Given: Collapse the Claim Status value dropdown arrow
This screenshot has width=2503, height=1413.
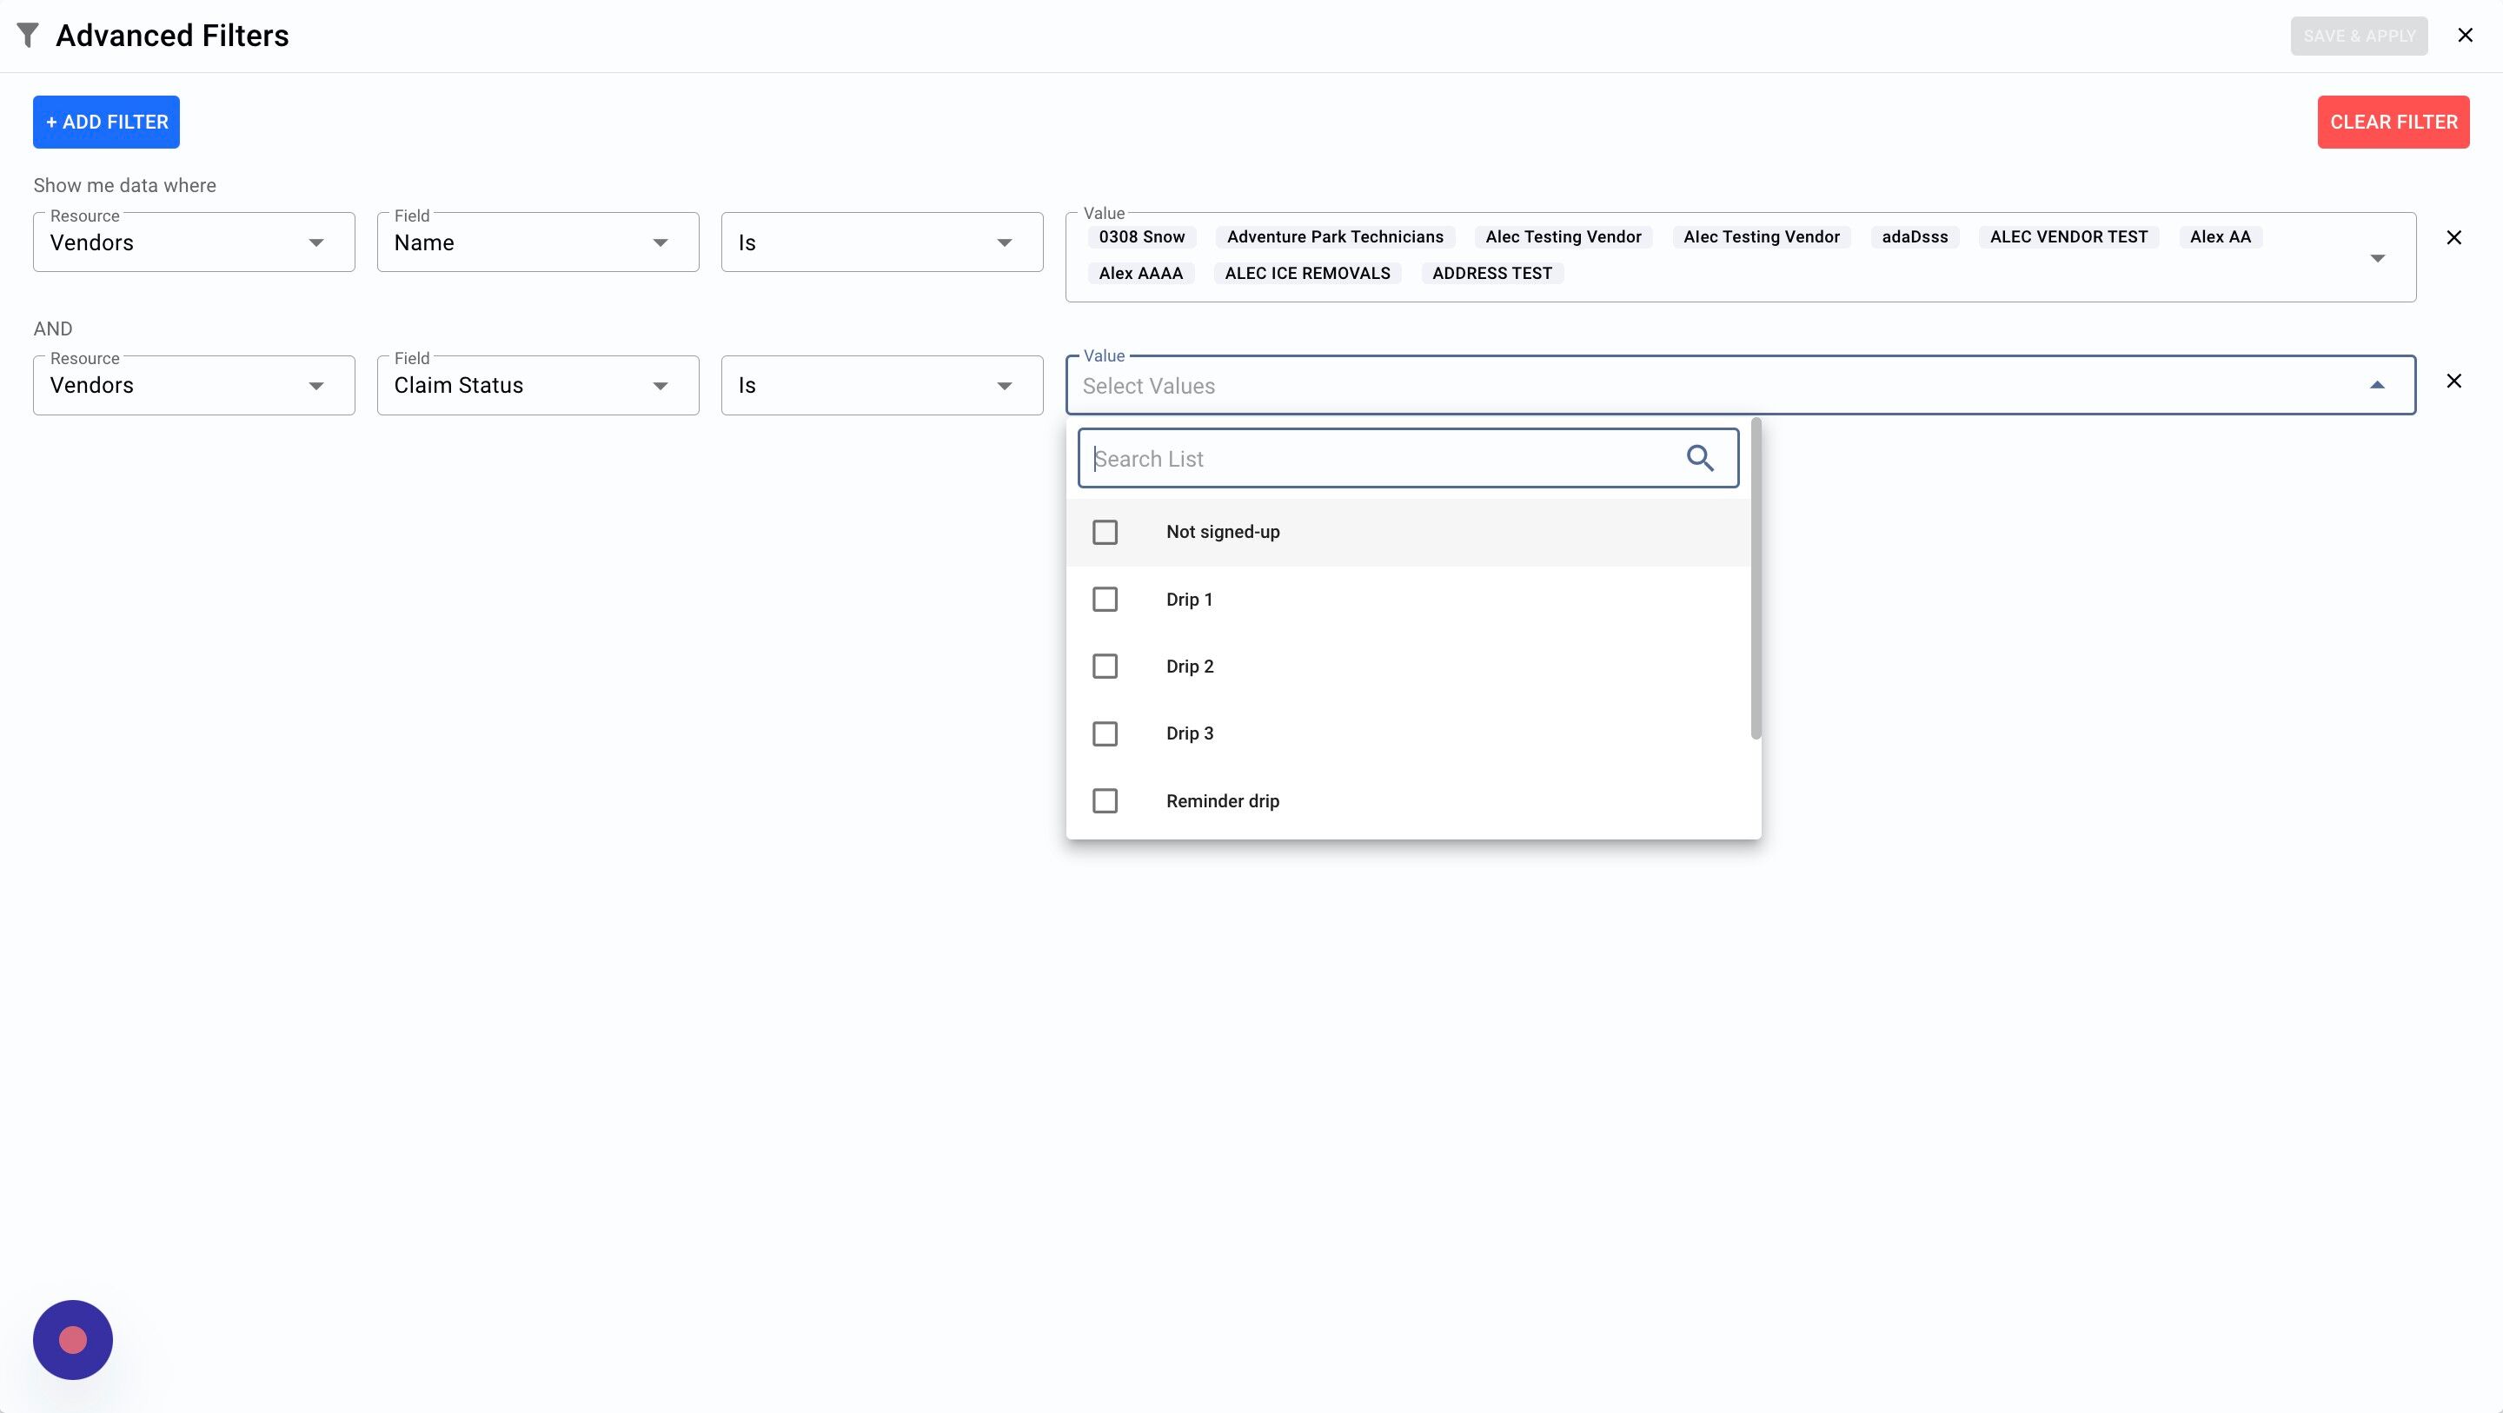Looking at the screenshot, I should pyautogui.click(x=2377, y=386).
